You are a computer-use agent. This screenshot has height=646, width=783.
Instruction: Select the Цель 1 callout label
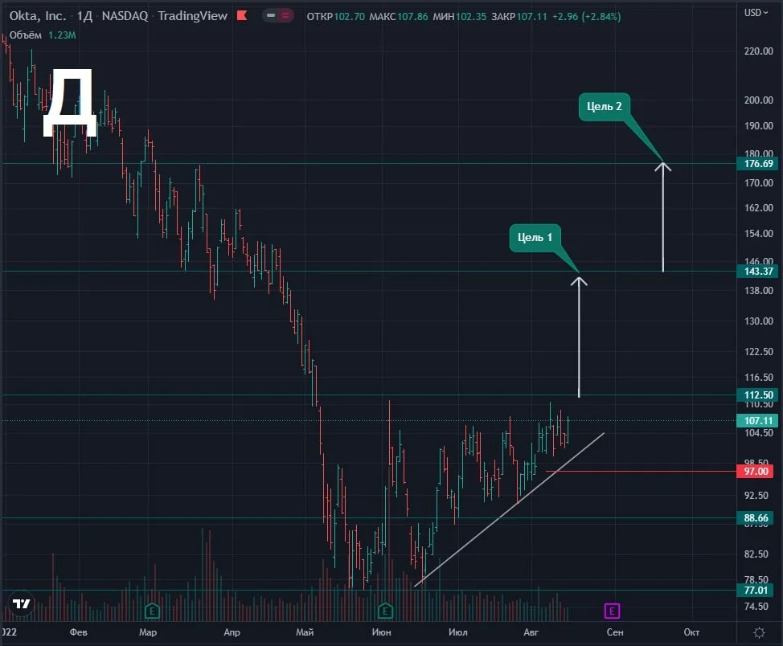(535, 238)
